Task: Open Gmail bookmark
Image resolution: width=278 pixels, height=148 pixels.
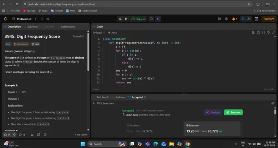Action: coord(15,11)
